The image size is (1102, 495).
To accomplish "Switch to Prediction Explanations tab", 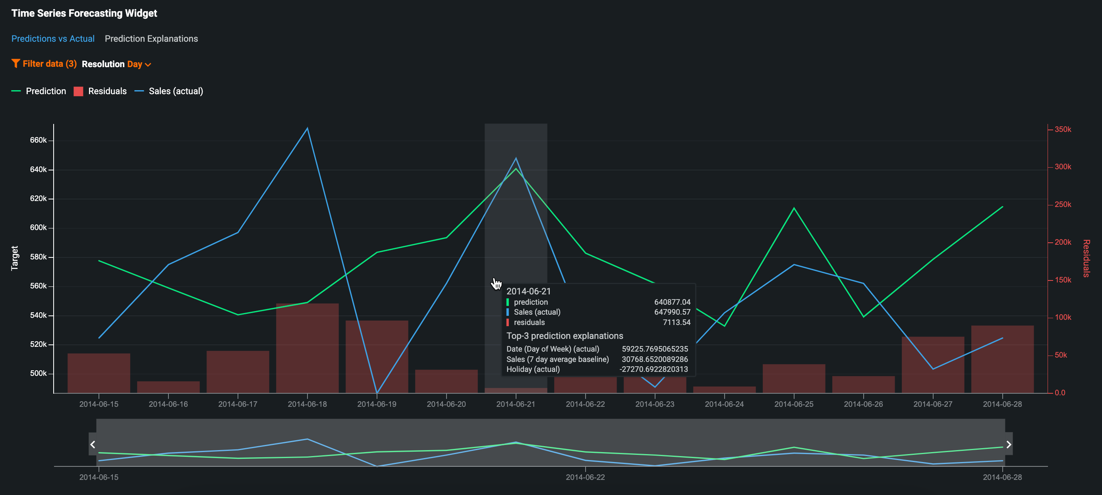I will coord(151,39).
